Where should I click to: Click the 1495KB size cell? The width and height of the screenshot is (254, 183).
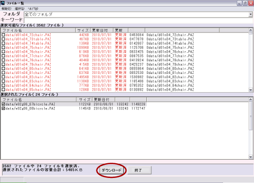click(83, 77)
